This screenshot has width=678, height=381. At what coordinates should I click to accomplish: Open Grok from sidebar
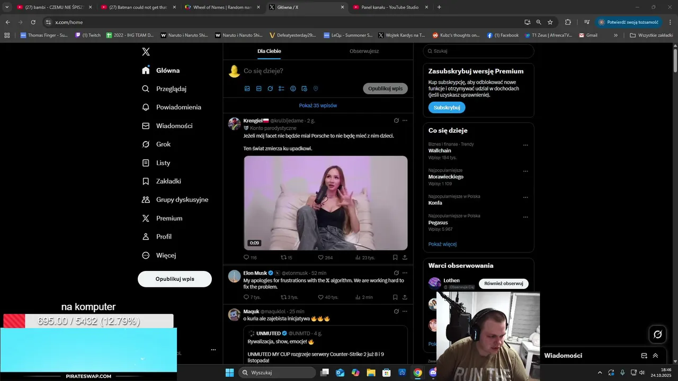tap(156, 144)
